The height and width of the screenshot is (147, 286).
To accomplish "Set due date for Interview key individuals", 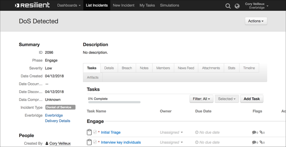I will click(x=208, y=142).
